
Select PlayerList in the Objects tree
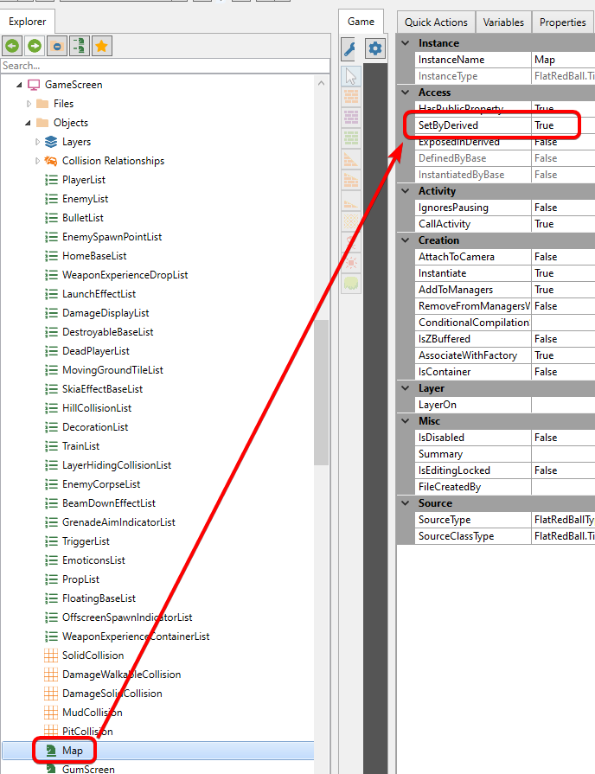pyautogui.click(x=84, y=180)
